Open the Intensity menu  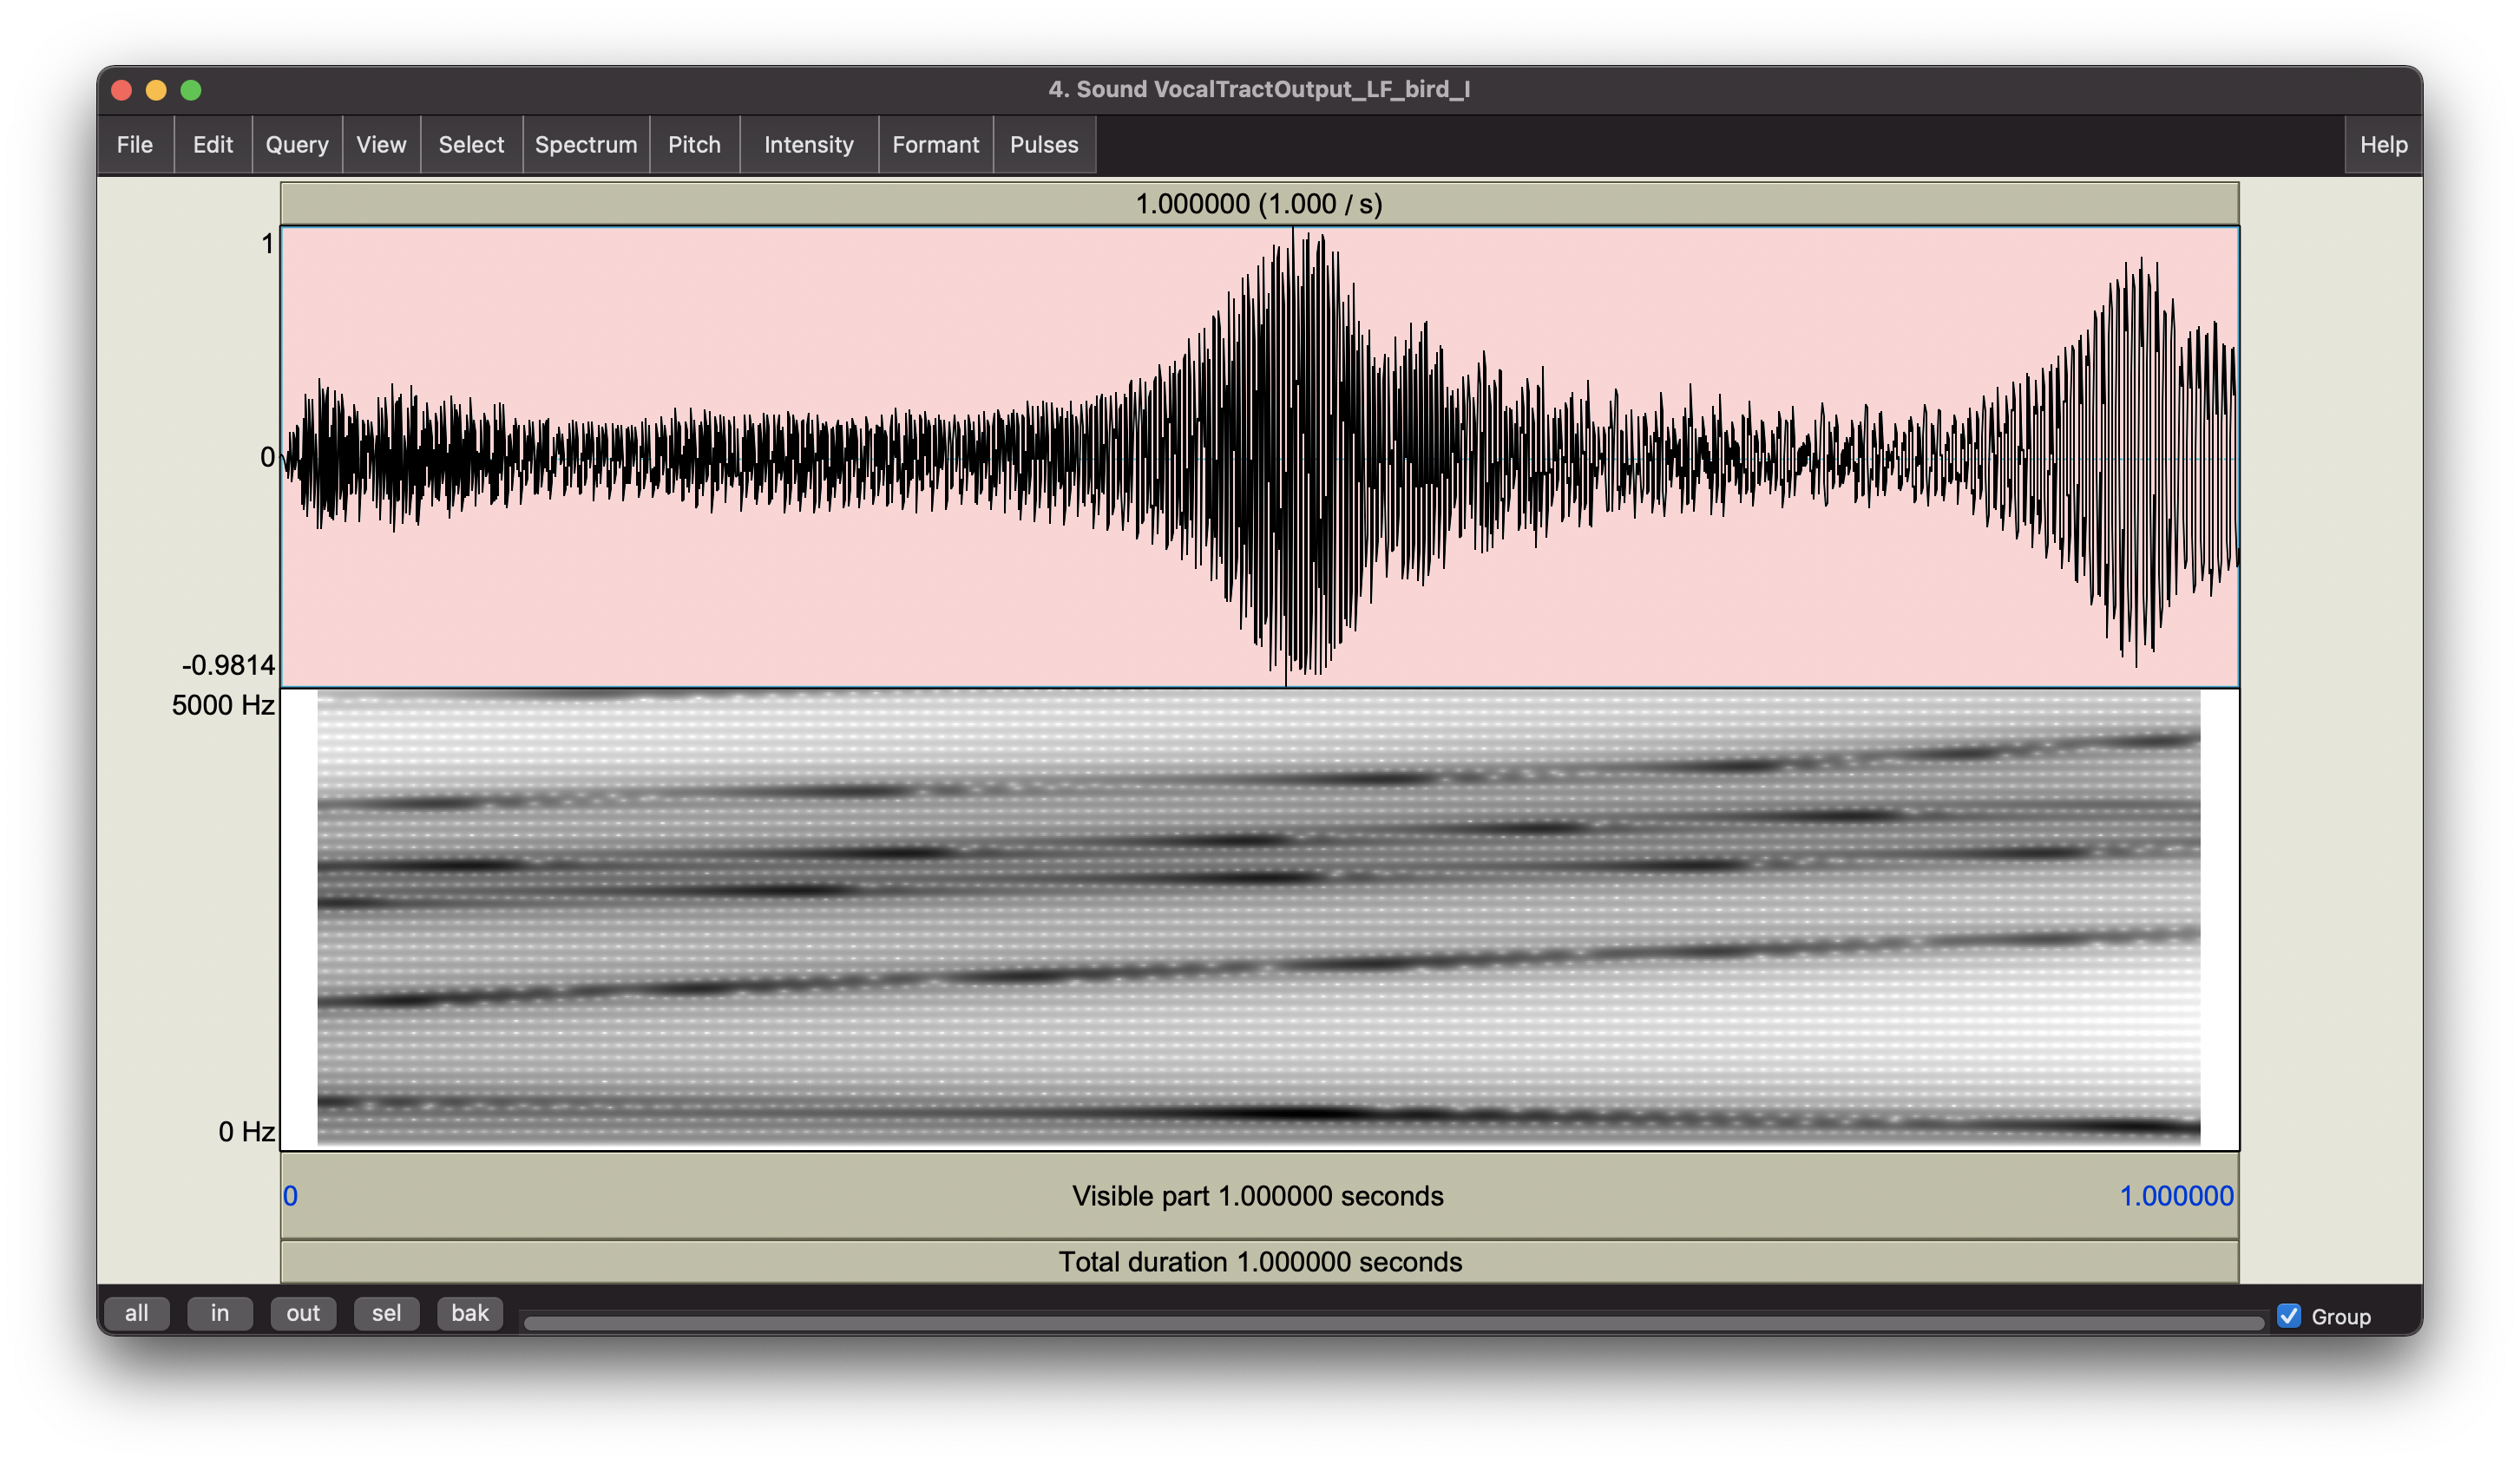click(808, 145)
